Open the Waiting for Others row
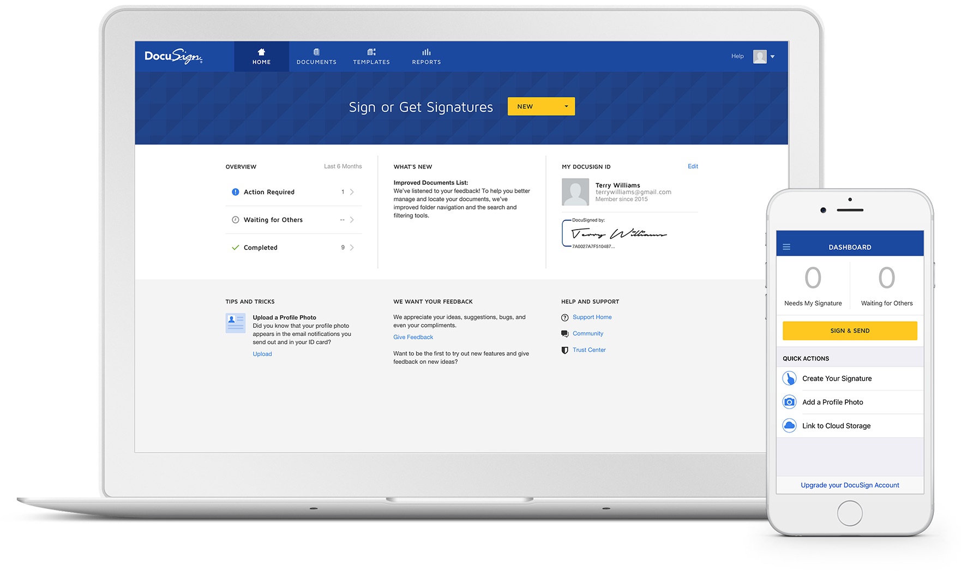Image resolution: width=961 pixels, height=571 pixels. click(x=293, y=220)
